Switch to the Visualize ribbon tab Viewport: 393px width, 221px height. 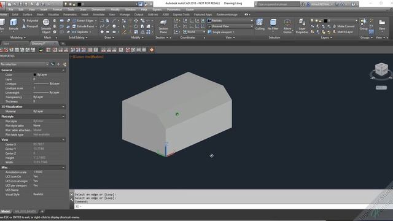pos(53,15)
